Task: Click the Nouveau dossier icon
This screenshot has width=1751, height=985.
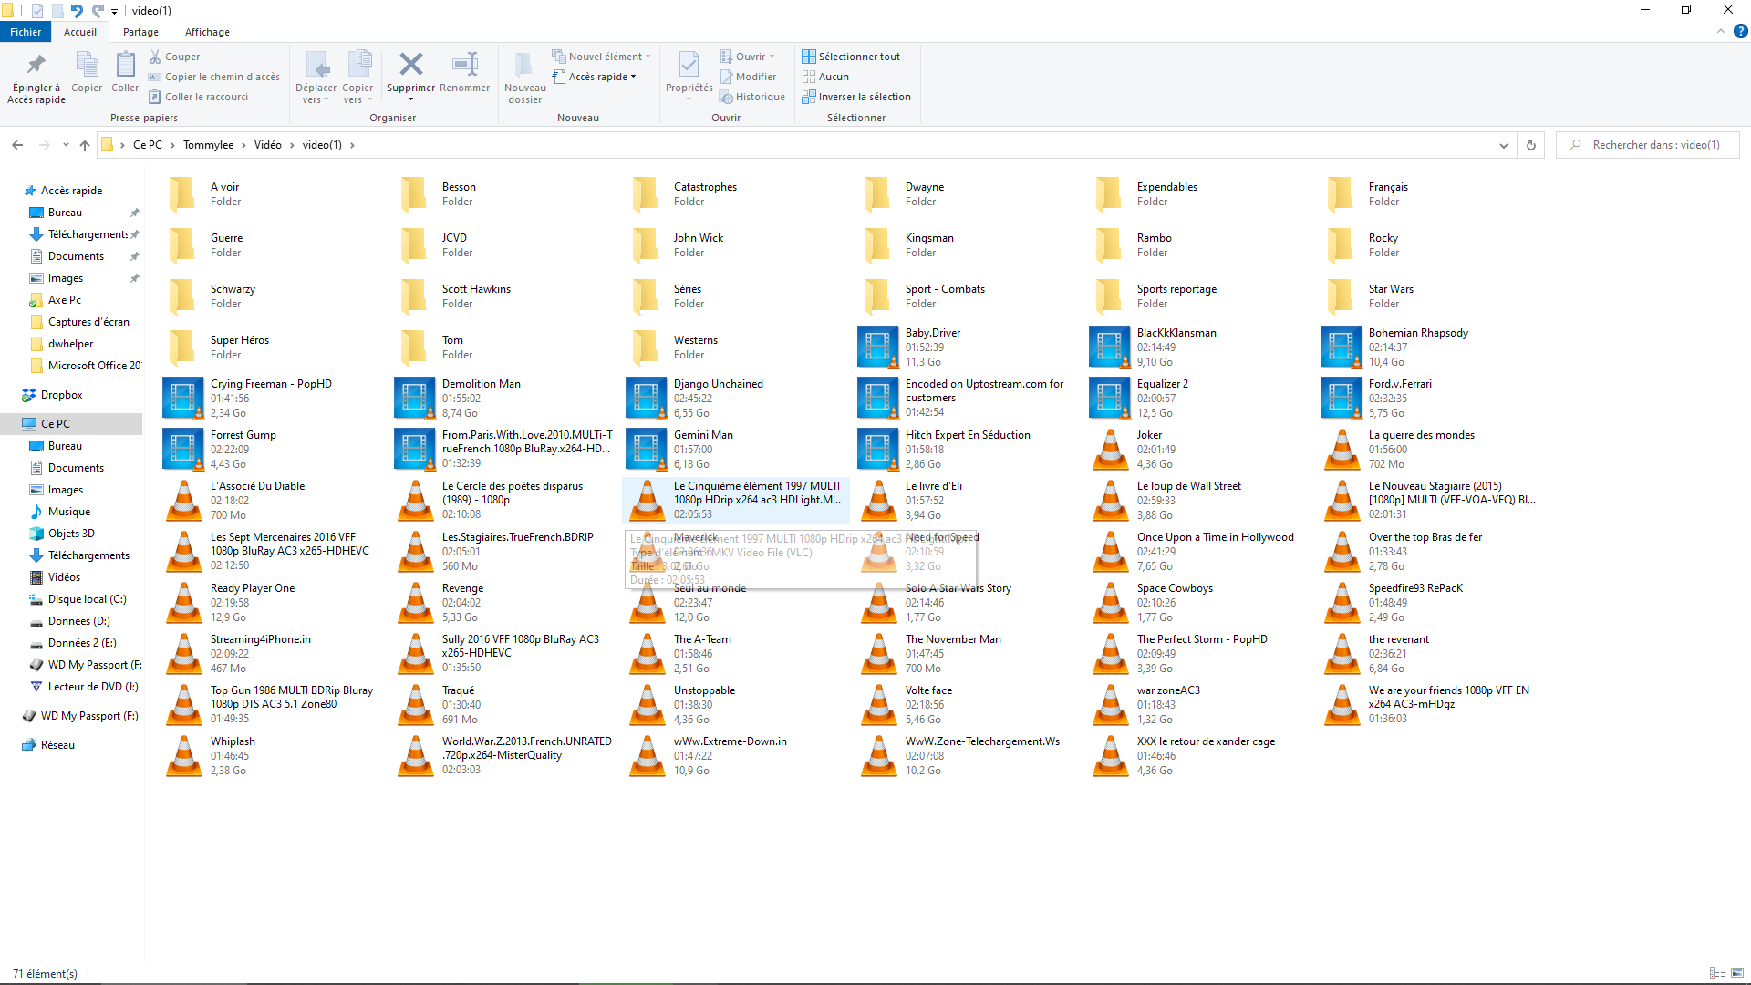Action: point(524,66)
